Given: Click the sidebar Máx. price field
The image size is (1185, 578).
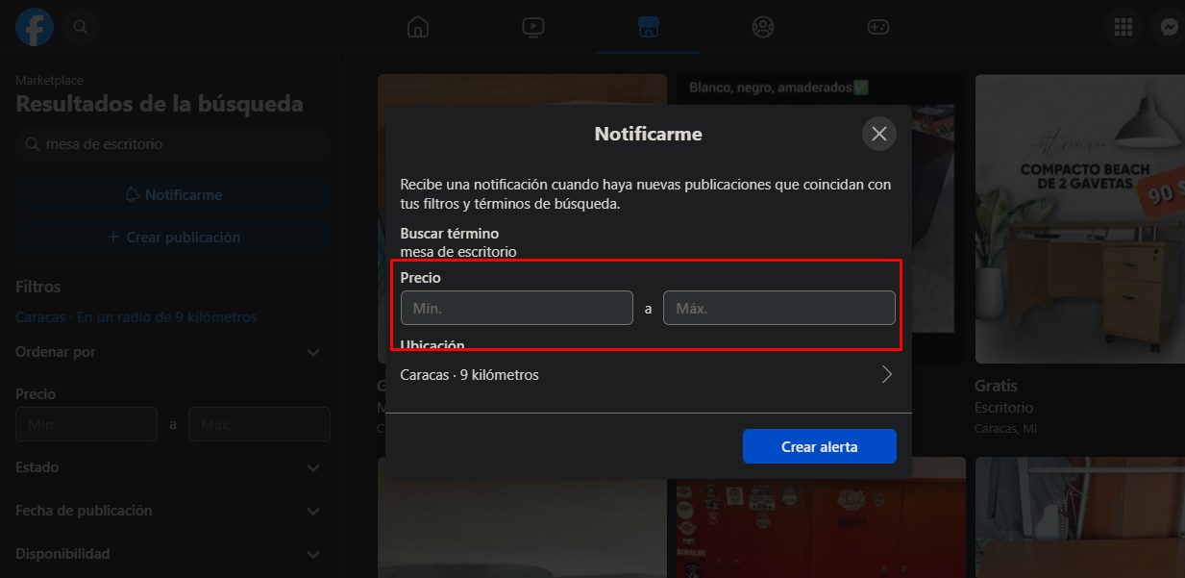Looking at the screenshot, I should (259, 424).
